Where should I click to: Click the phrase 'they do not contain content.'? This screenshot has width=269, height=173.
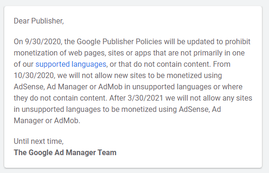60,98
